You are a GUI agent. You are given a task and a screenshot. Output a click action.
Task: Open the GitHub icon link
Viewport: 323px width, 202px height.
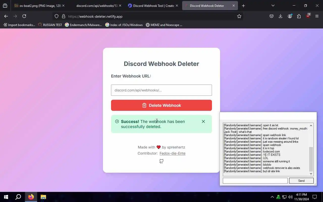coord(161,161)
